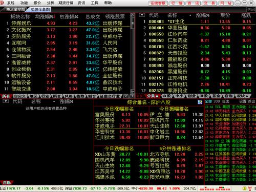
Task: Click the sector list scroll-up arrow
Action: click(133, 15)
